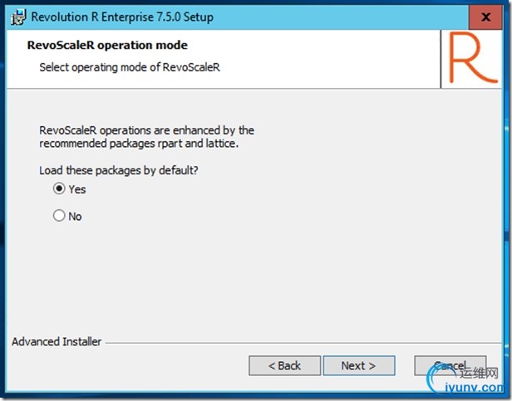
Task: Click the Advanced Installer label
Action: [57, 341]
